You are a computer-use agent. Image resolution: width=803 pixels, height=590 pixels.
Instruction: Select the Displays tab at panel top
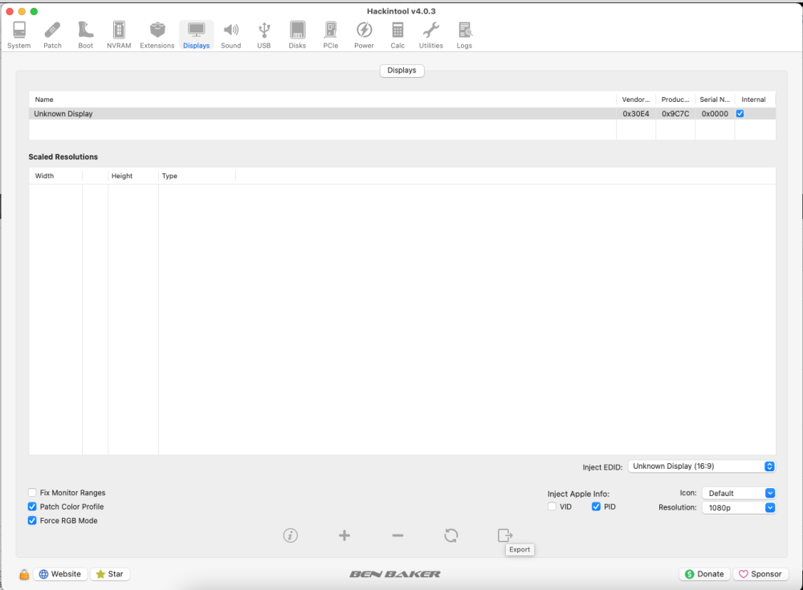[402, 71]
